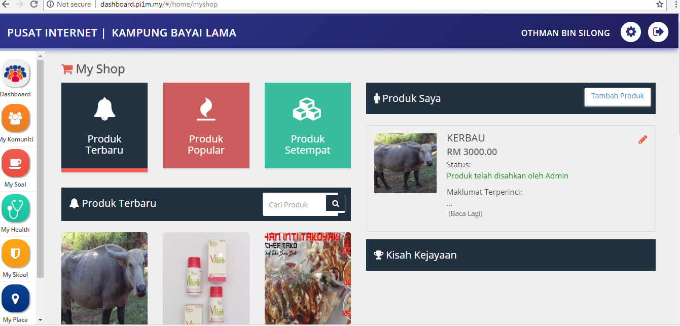This screenshot has width=680, height=326.
Task: Open the Produk Setempat tile
Action: [x=308, y=125]
